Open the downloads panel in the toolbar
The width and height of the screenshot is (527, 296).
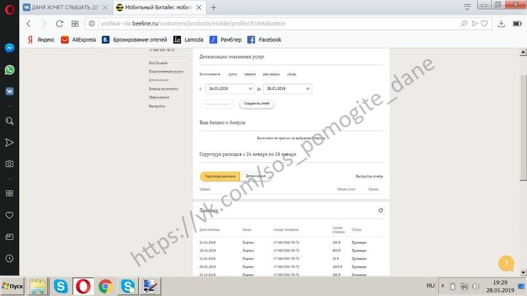pyautogui.click(x=501, y=24)
